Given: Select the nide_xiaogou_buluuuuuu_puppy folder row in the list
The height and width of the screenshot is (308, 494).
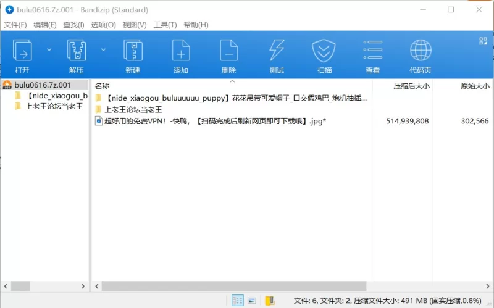Looking at the screenshot, I should (232, 98).
